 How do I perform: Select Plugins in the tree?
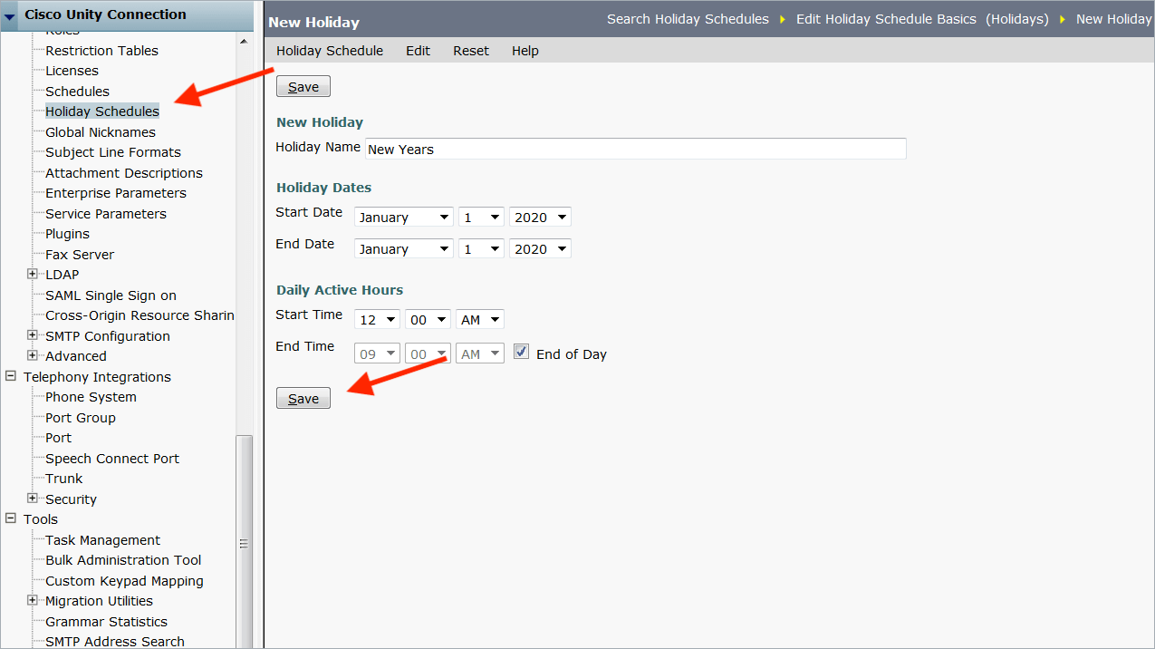(67, 234)
